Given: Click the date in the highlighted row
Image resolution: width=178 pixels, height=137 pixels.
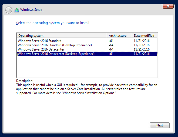Looking at the screenshot, I should [142, 54].
